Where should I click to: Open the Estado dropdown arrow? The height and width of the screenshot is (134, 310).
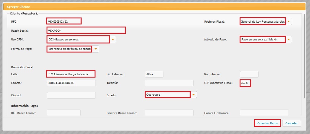point(194,95)
